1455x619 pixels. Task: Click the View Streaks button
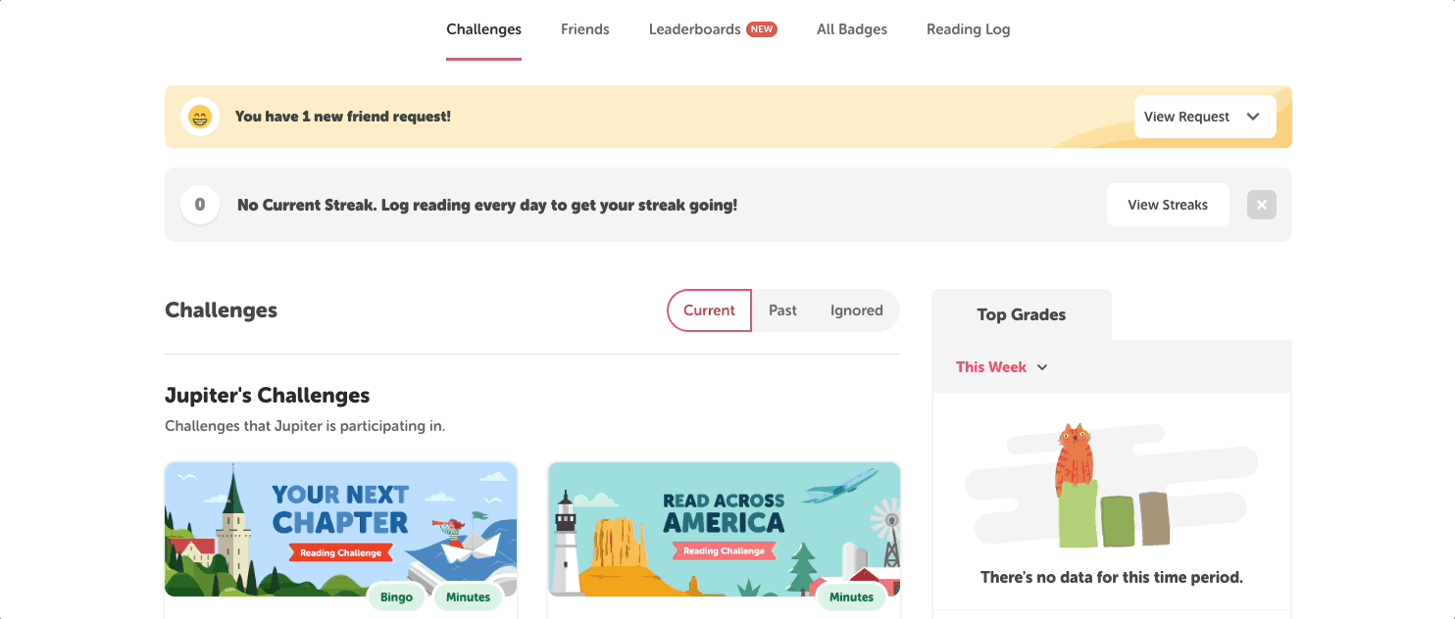pyautogui.click(x=1168, y=205)
